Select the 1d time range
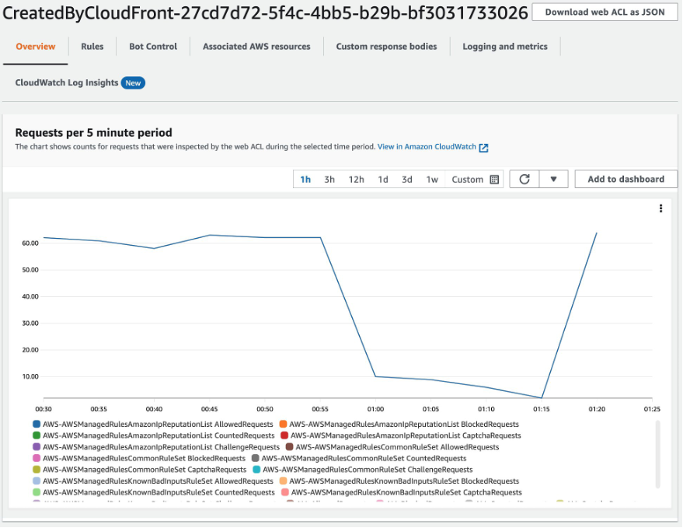683x528 pixels. point(381,179)
